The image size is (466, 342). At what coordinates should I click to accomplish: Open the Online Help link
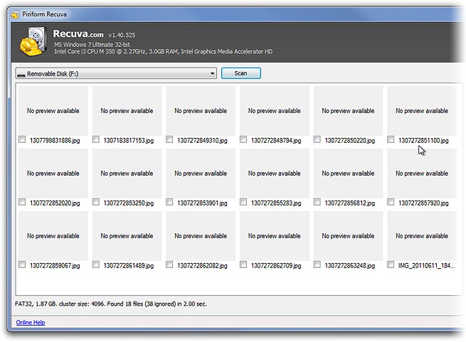pyautogui.click(x=31, y=322)
